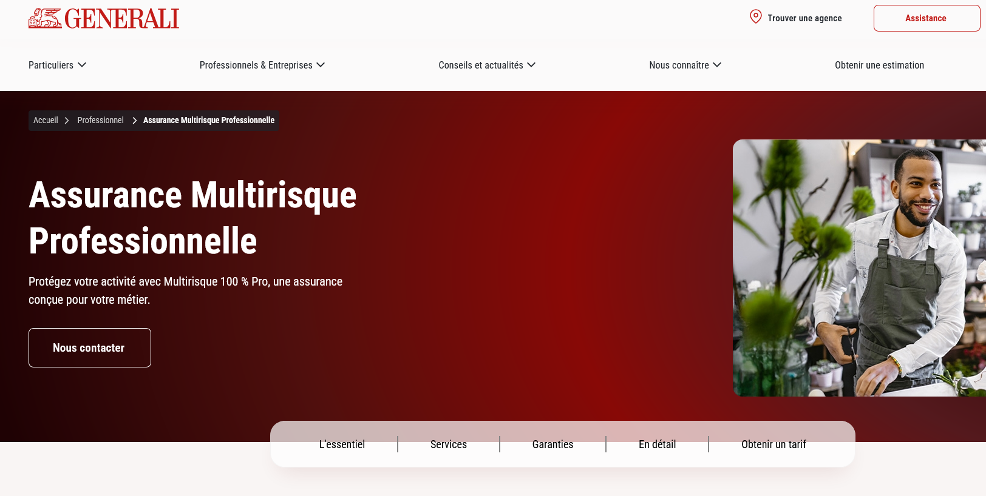
Task: Click the map pin agency locator icon
Action: (x=755, y=17)
